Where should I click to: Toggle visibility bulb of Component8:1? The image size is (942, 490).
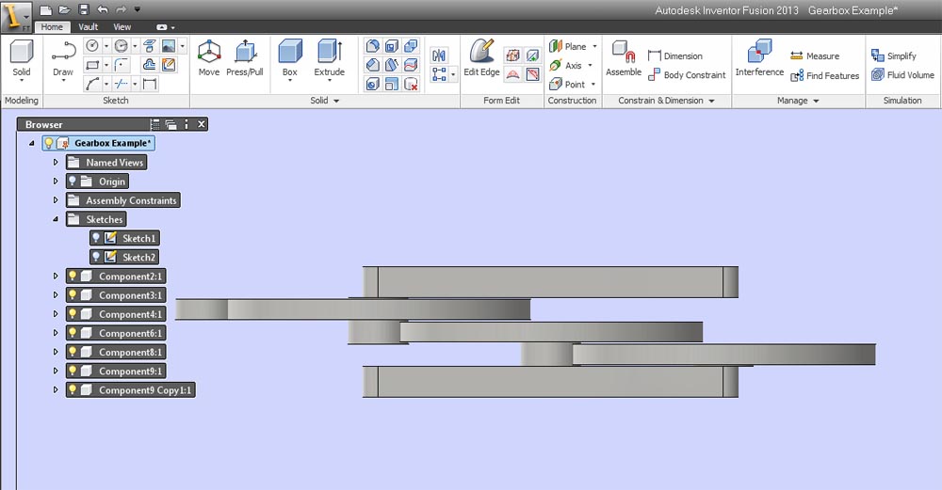(73, 352)
